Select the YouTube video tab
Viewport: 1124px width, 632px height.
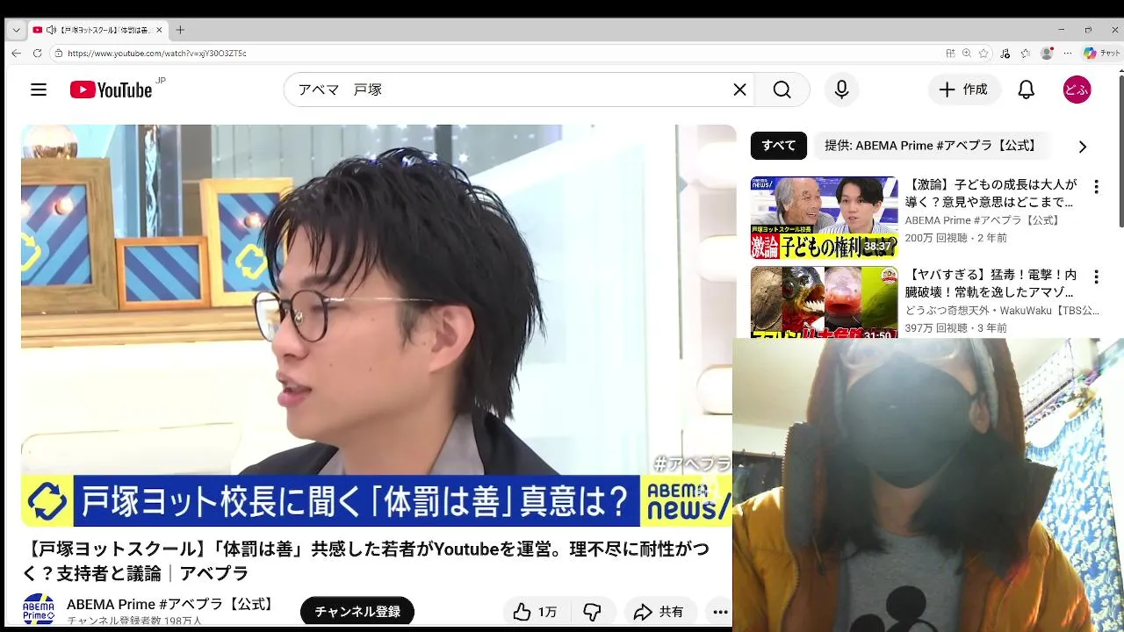[x=97, y=30]
